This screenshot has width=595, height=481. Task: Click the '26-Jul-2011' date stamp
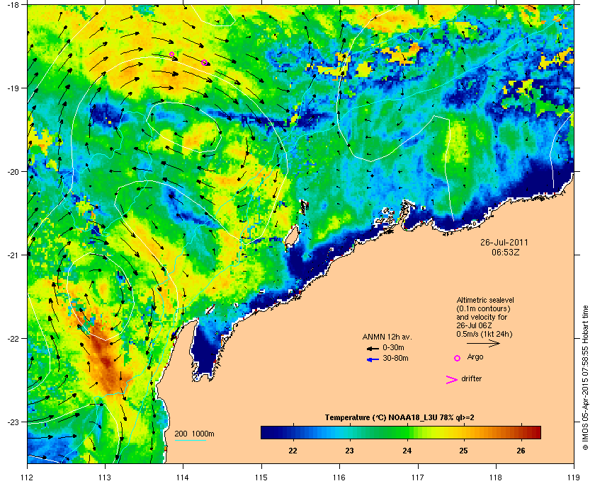504,243
